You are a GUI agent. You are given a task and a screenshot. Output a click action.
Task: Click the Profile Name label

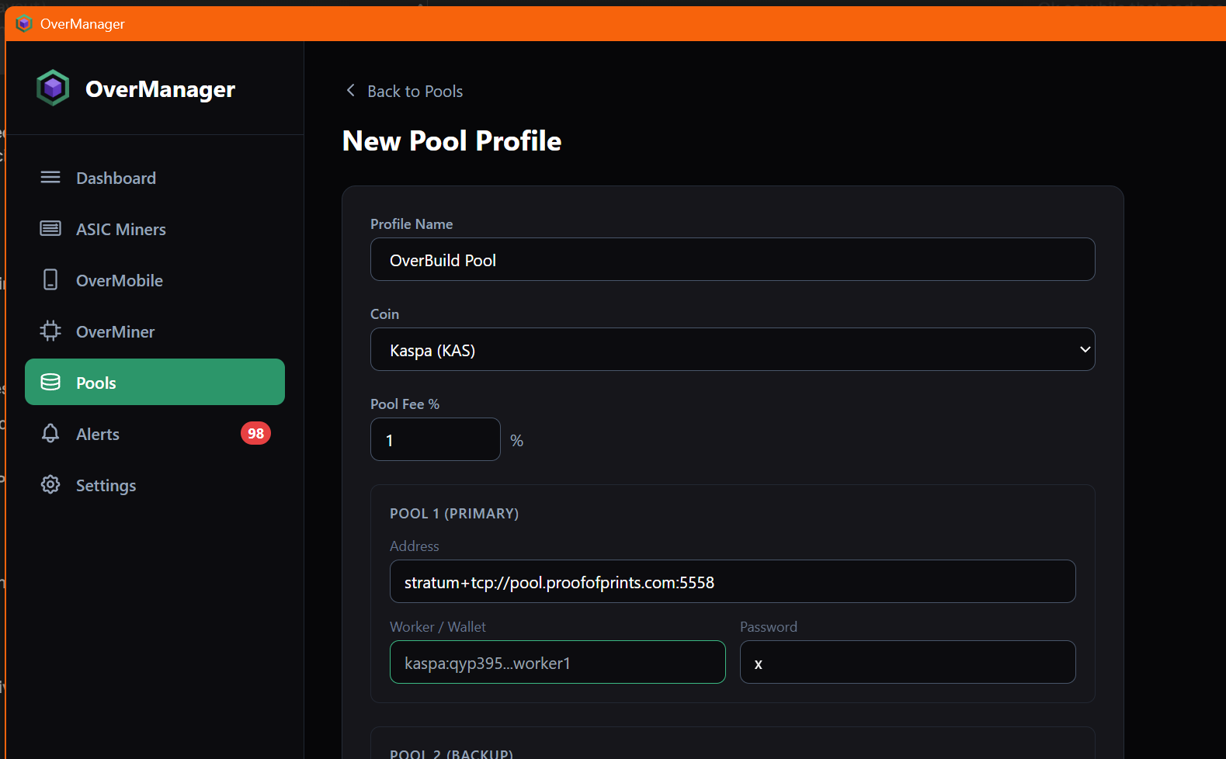tap(412, 224)
